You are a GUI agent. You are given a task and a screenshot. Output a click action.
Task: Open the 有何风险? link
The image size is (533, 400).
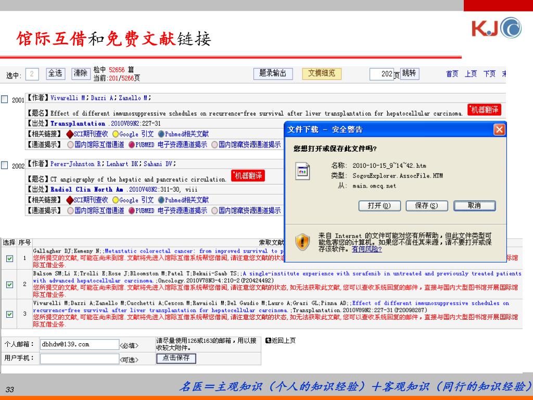tap(367, 249)
